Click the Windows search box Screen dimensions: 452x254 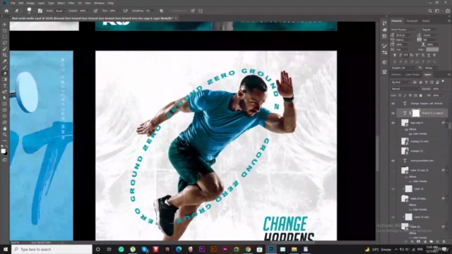(x=52, y=249)
